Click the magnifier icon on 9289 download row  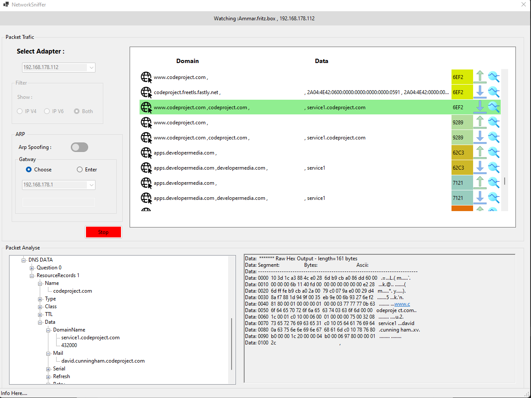(x=494, y=137)
